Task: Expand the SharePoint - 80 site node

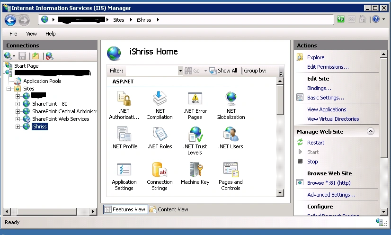Action: [18, 104]
